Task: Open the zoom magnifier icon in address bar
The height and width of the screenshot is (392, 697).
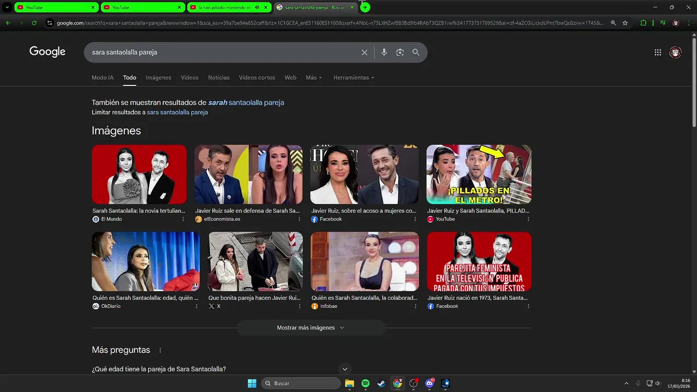Action: coord(613,23)
